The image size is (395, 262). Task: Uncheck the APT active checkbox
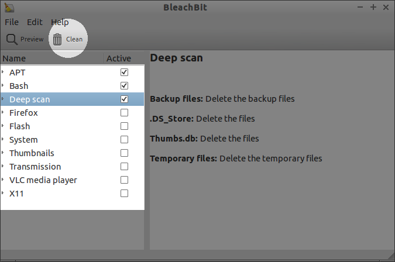(x=124, y=73)
